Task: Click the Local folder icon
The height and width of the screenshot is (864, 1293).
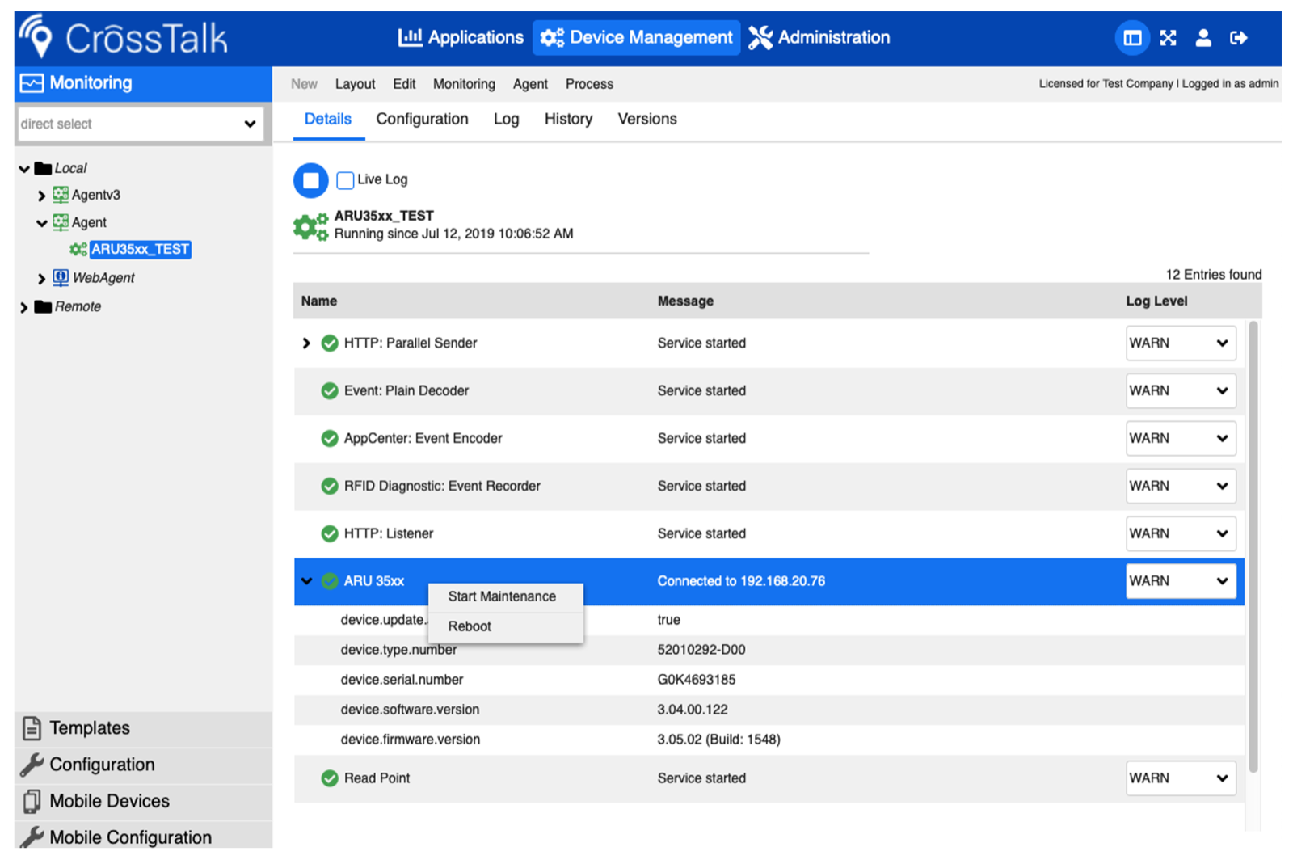Action: [43, 168]
